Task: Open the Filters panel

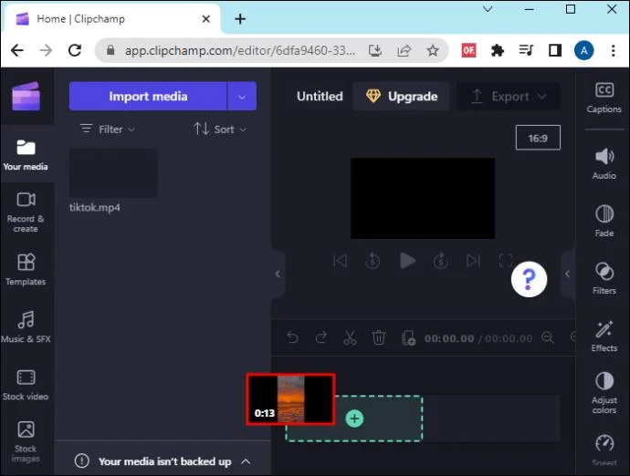Action: click(x=604, y=278)
